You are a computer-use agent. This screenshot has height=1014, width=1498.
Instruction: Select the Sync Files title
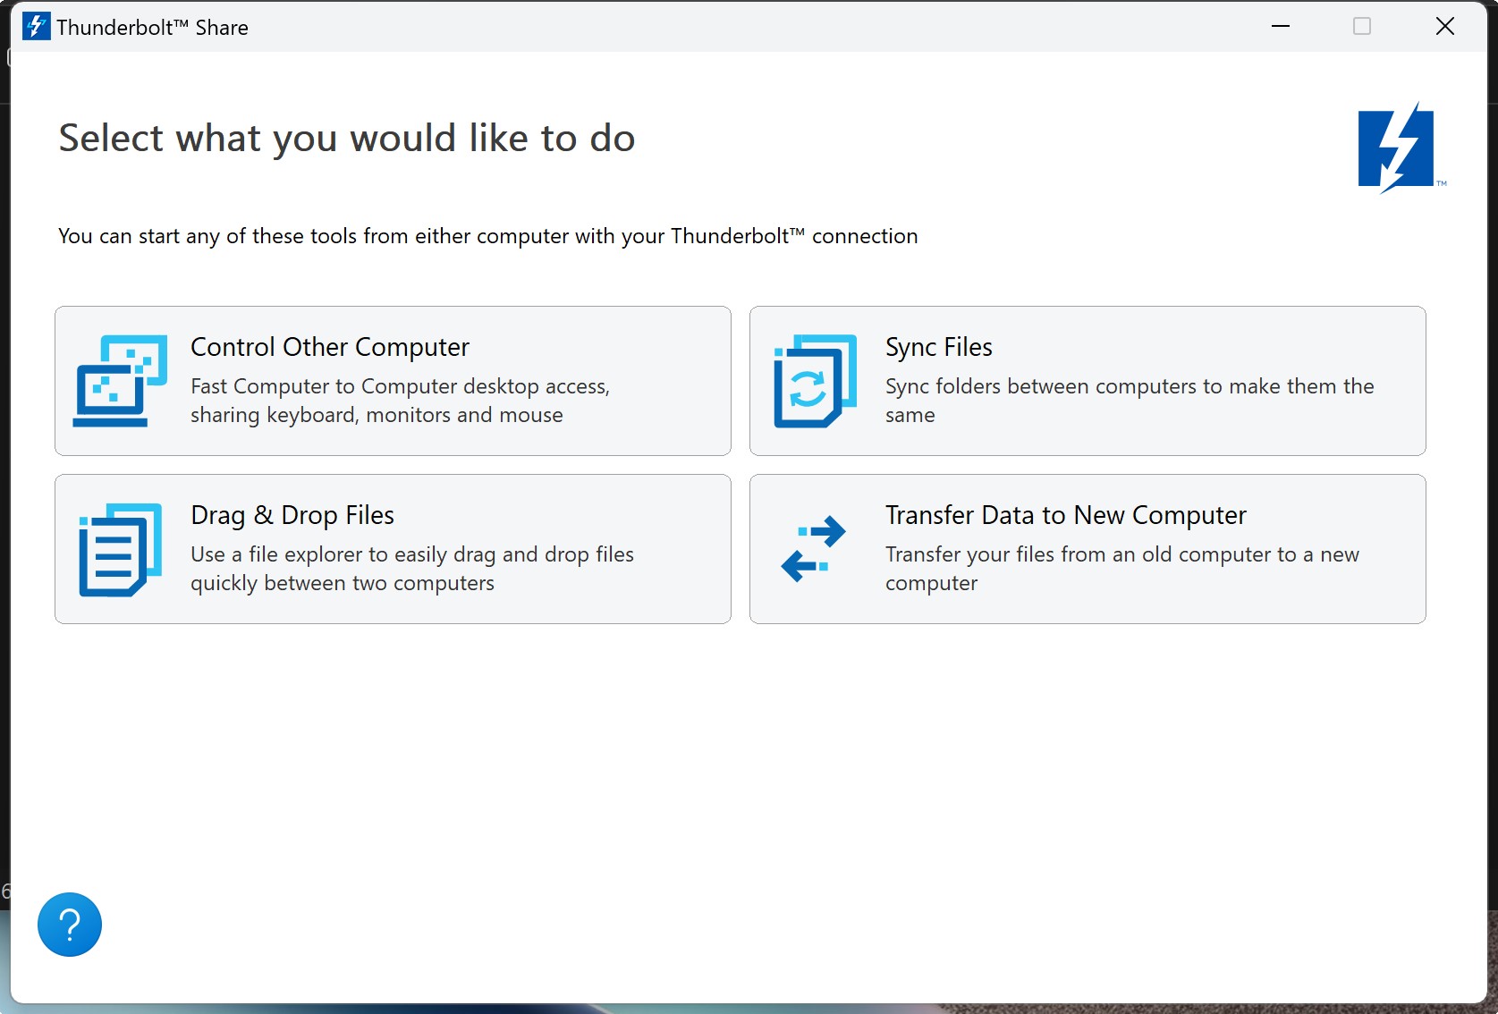coord(939,347)
